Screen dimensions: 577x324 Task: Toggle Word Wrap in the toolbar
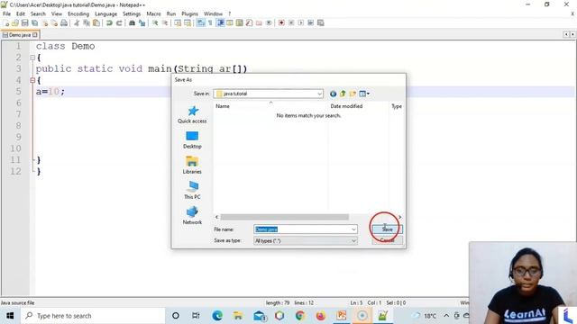(200, 22)
